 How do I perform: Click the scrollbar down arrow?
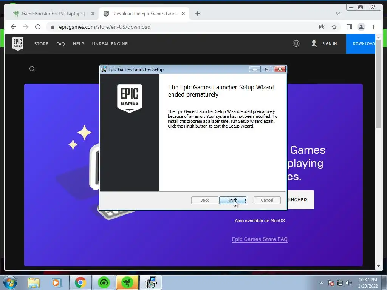point(378,266)
